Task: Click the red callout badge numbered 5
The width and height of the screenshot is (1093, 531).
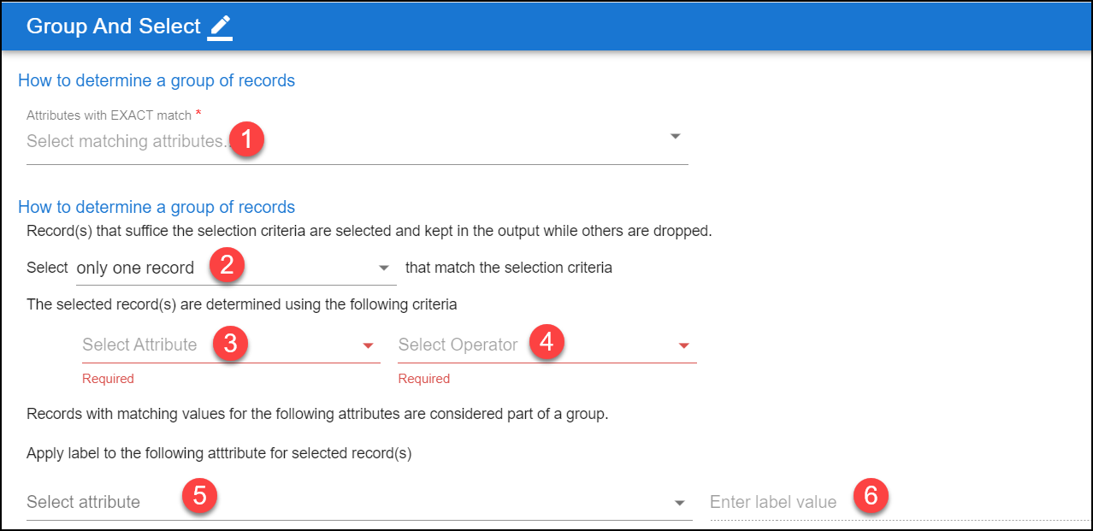Action: tap(199, 497)
